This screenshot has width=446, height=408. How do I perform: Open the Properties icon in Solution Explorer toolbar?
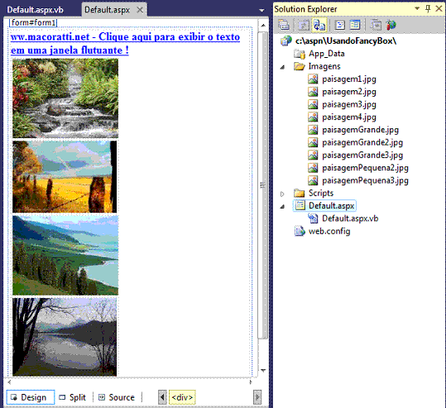pos(284,25)
